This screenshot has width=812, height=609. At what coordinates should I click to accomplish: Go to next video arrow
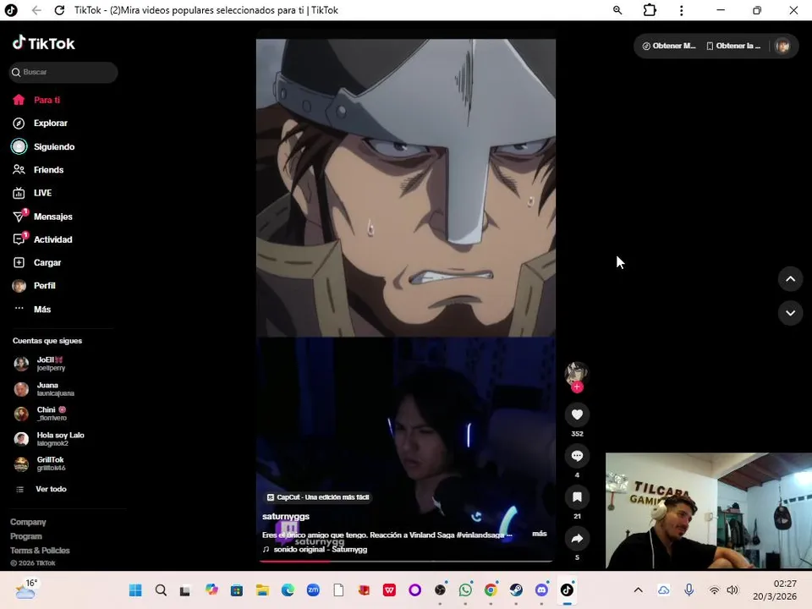click(790, 313)
